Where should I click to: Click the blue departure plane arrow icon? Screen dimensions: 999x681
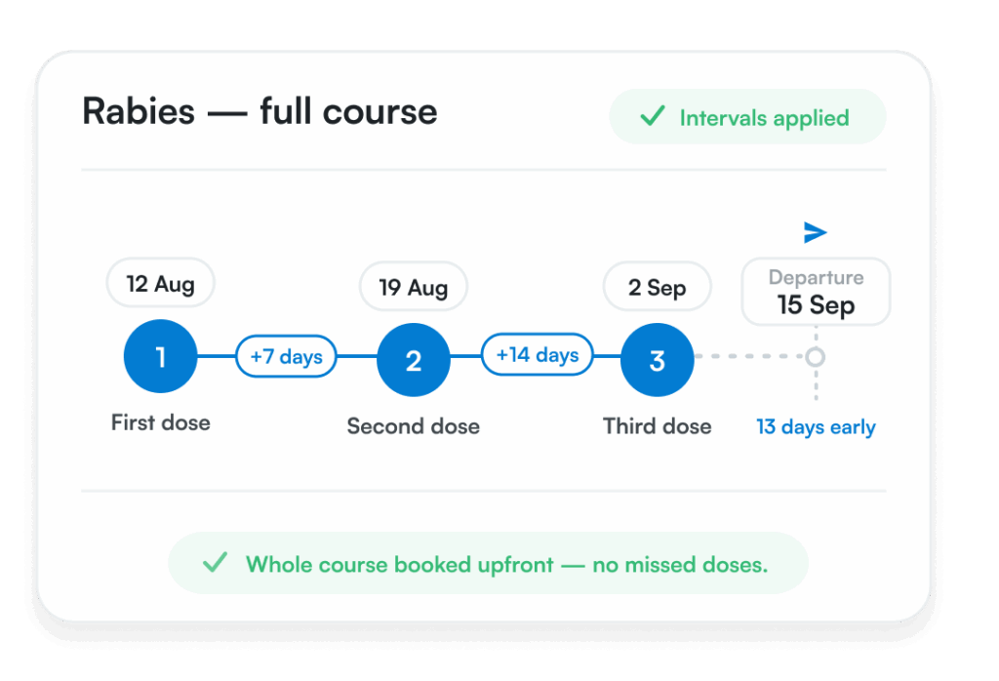click(816, 232)
